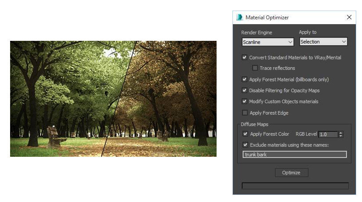
Task: Open the Render Engine dropdown showing Scanline
Action: pyautogui.click(x=268, y=42)
